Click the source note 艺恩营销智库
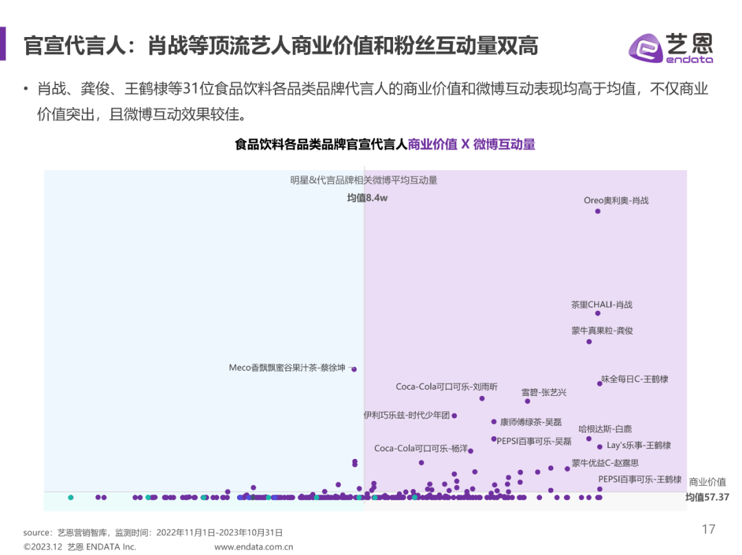Viewport: 742px width, 555px height. tap(82, 532)
